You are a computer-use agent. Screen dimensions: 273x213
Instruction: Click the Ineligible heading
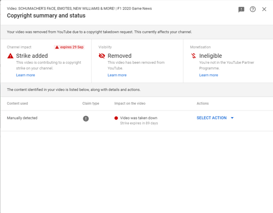click(x=210, y=56)
